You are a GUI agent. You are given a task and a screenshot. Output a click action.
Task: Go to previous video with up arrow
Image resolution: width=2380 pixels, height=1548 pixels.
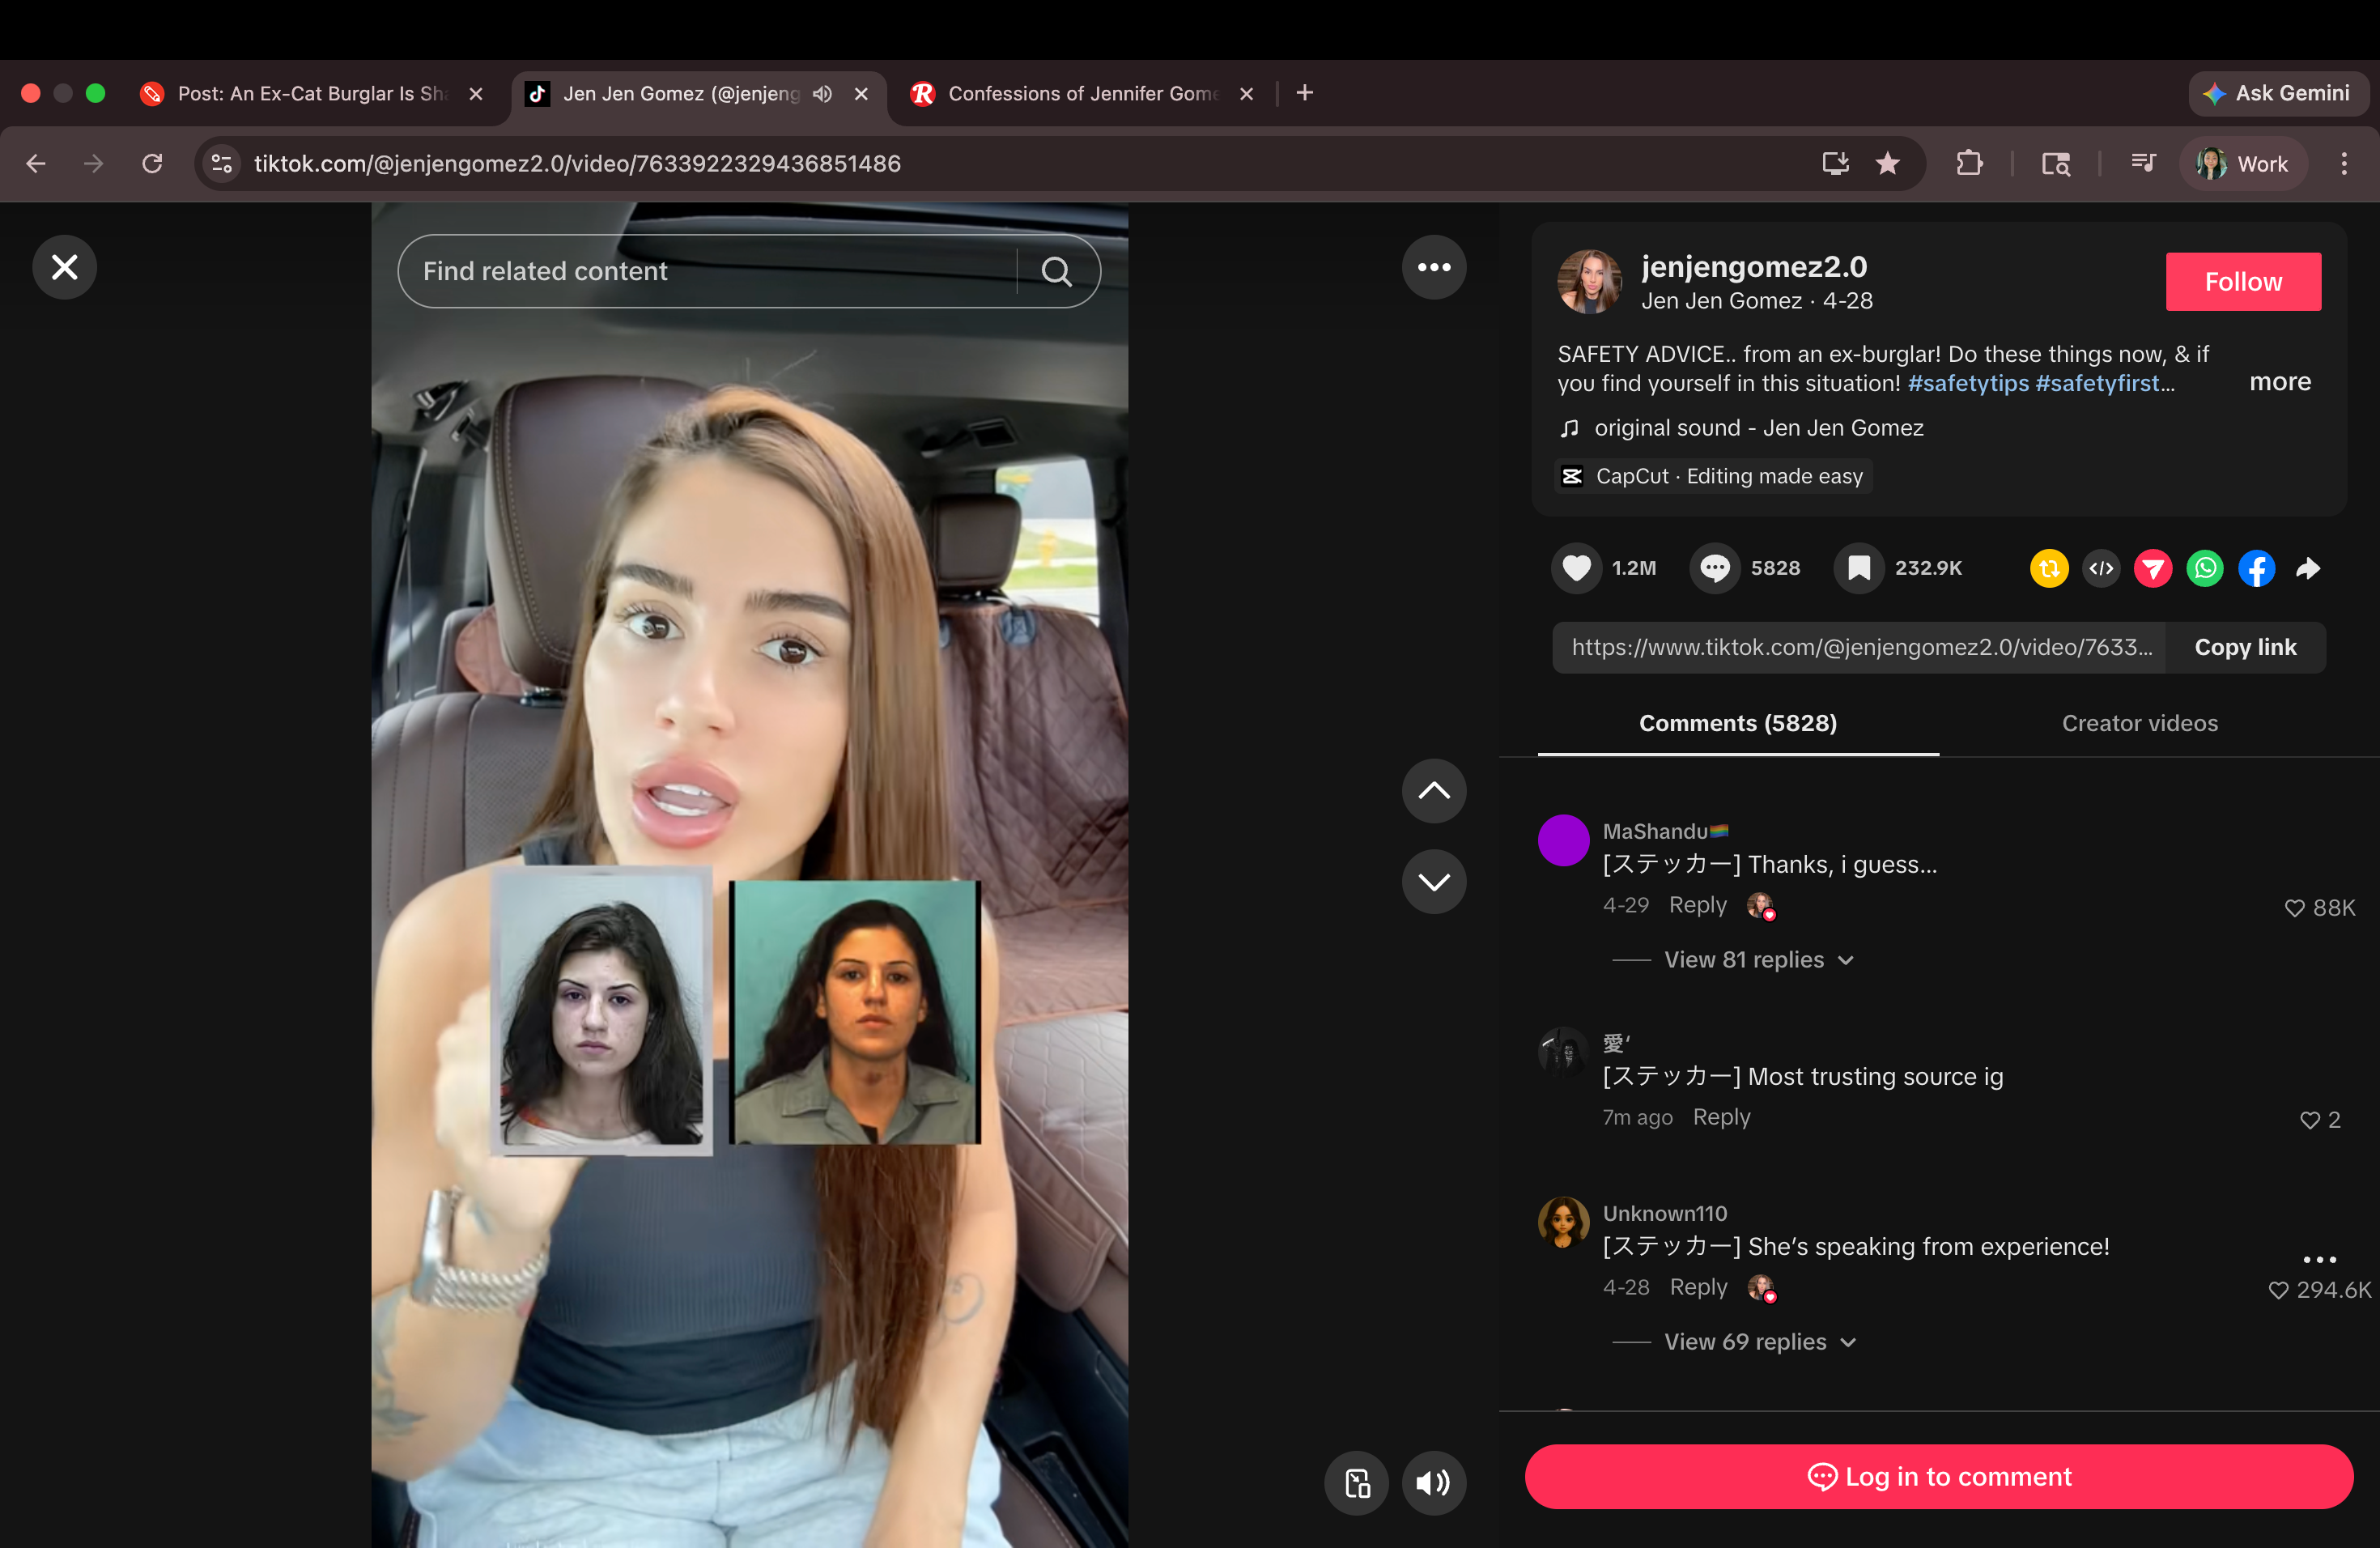(1434, 791)
